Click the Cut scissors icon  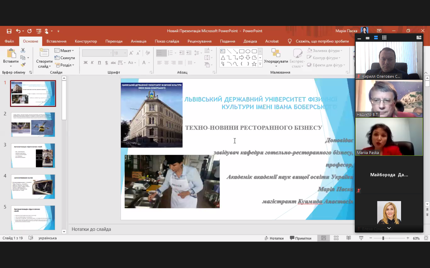tap(23, 51)
